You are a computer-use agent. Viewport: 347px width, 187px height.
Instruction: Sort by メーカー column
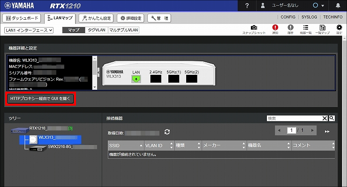[224, 145]
